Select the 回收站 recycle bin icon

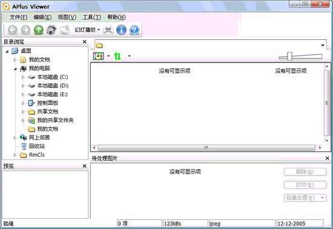click(24, 146)
